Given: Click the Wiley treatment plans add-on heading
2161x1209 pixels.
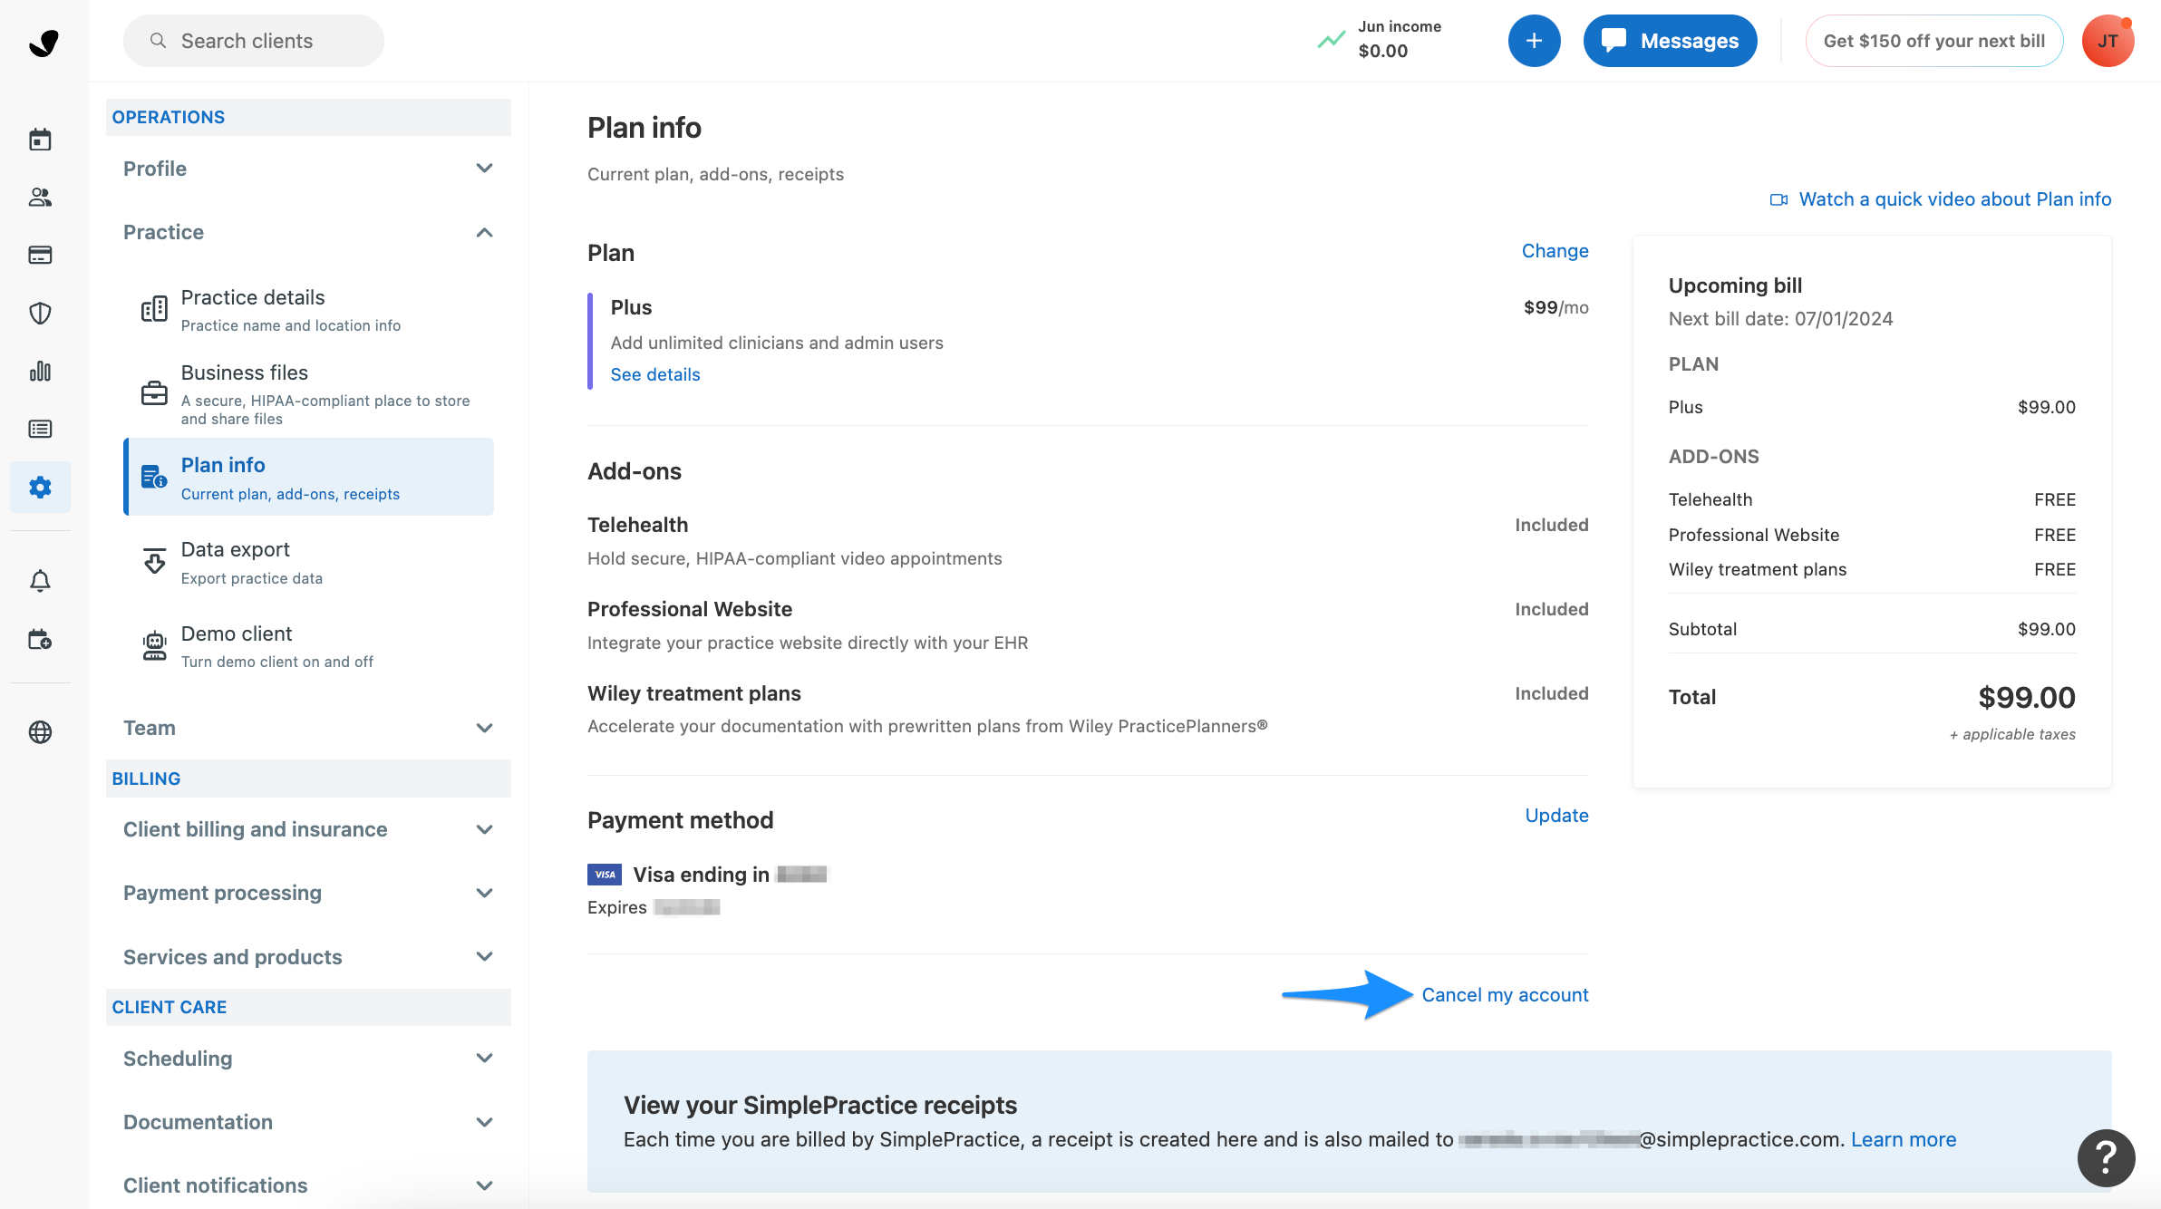Looking at the screenshot, I should tap(693, 693).
